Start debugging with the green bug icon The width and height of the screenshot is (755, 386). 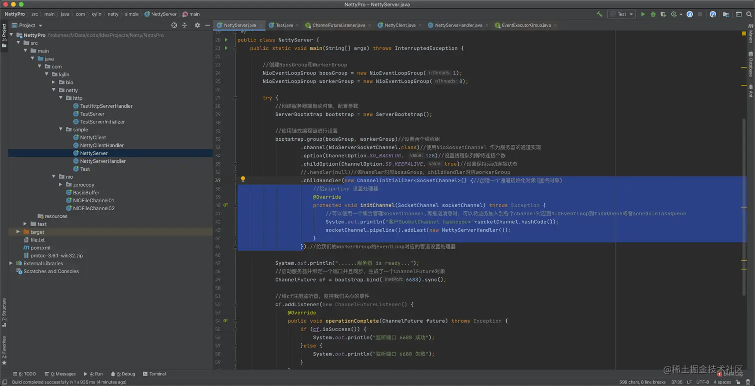pyautogui.click(x=653, y=14)
